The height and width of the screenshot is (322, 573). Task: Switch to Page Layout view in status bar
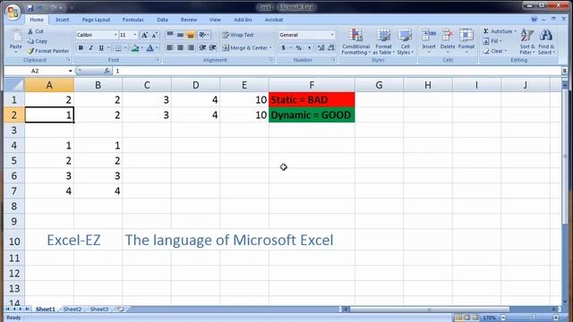click(467, 318)
